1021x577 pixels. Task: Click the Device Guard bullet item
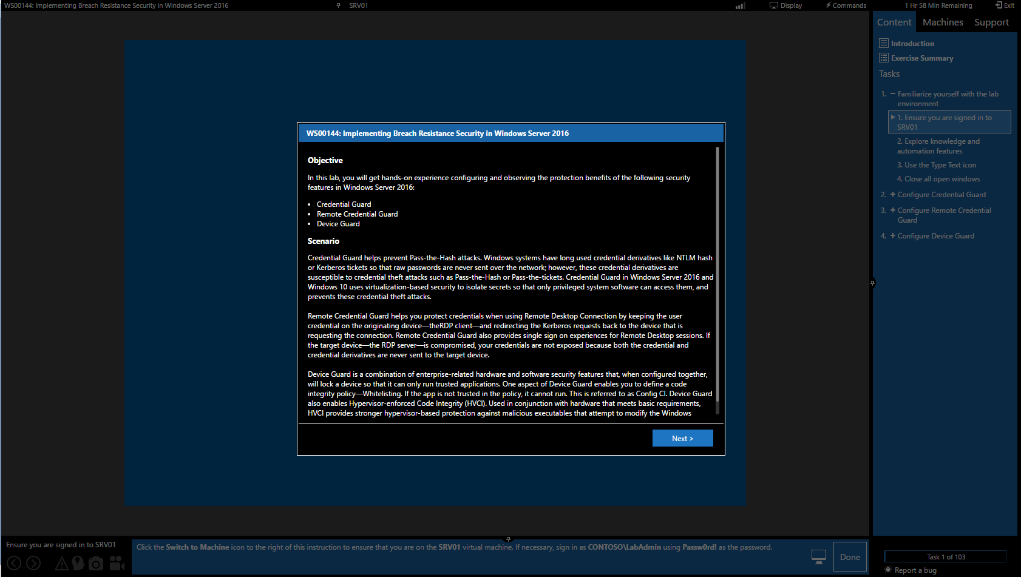pos(338,224)
